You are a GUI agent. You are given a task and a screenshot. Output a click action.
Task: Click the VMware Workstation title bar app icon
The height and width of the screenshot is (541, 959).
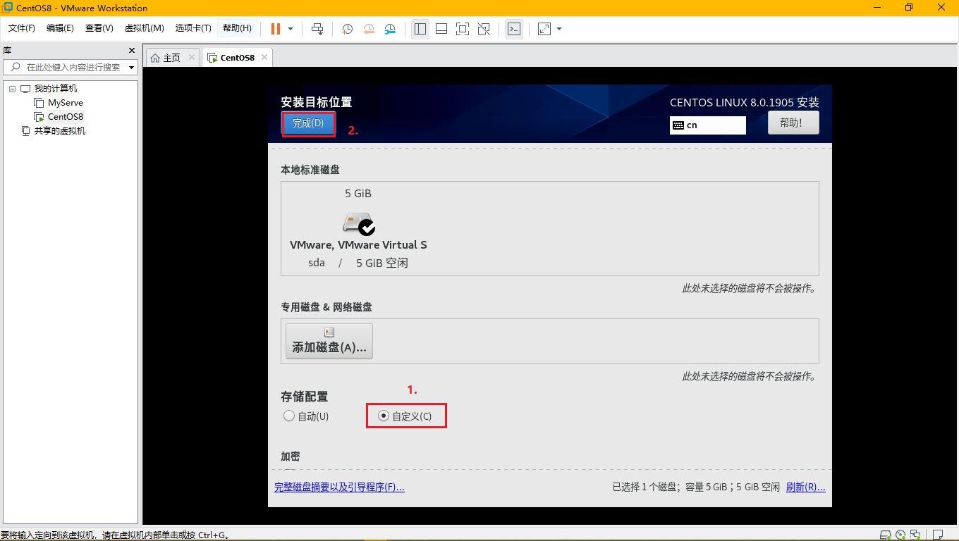point(8,8)
